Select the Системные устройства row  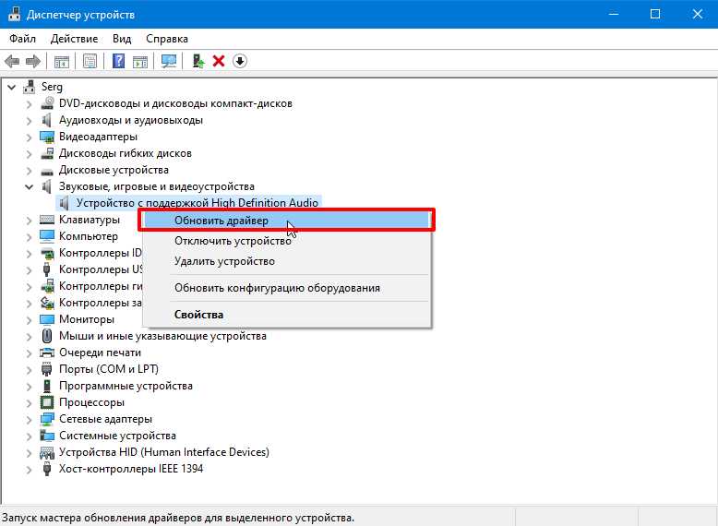click(x=117, y=436)
